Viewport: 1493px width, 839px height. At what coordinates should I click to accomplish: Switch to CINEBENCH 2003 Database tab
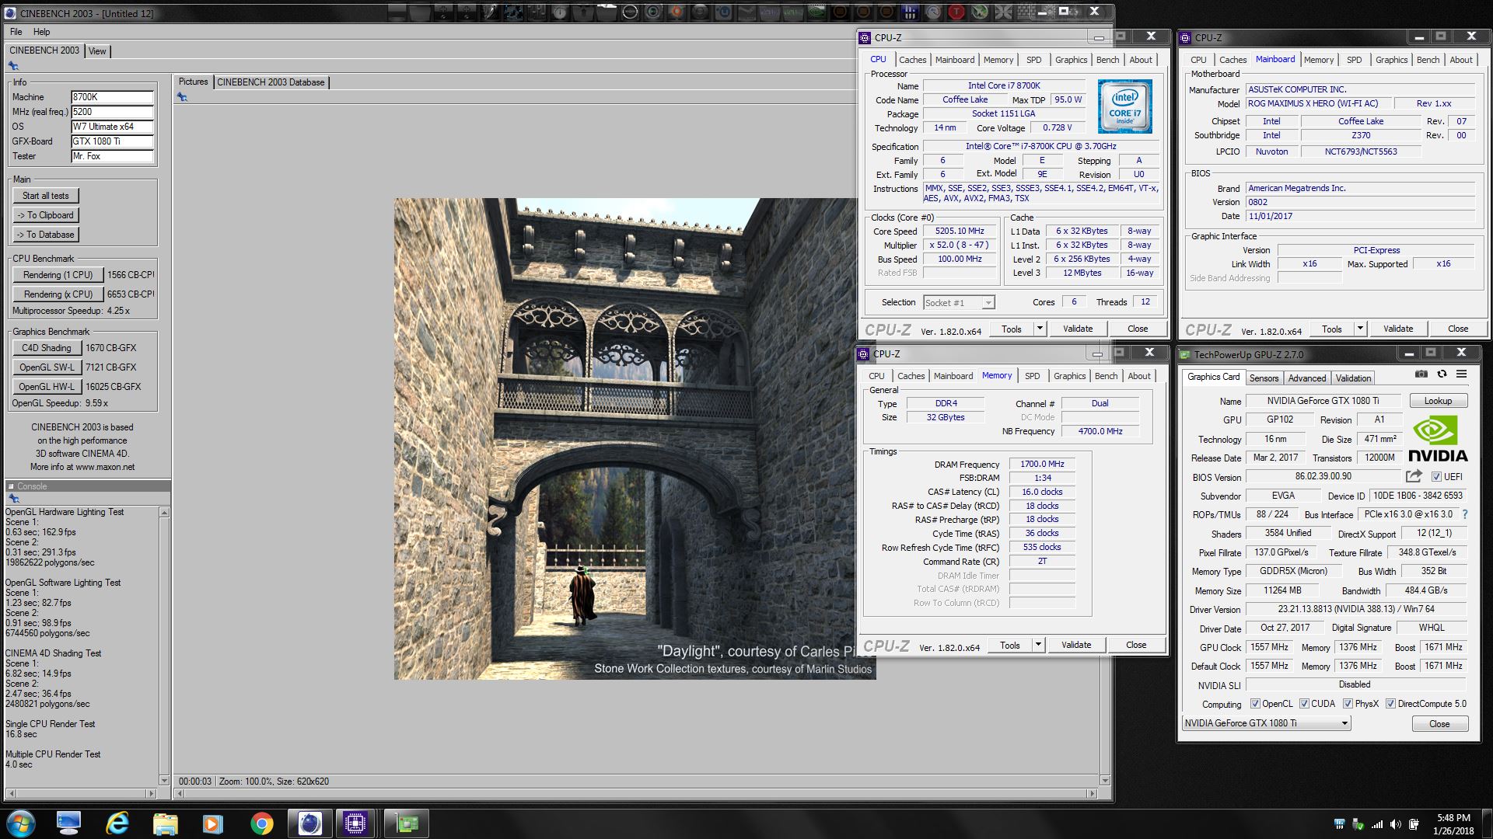coord(271,82)
